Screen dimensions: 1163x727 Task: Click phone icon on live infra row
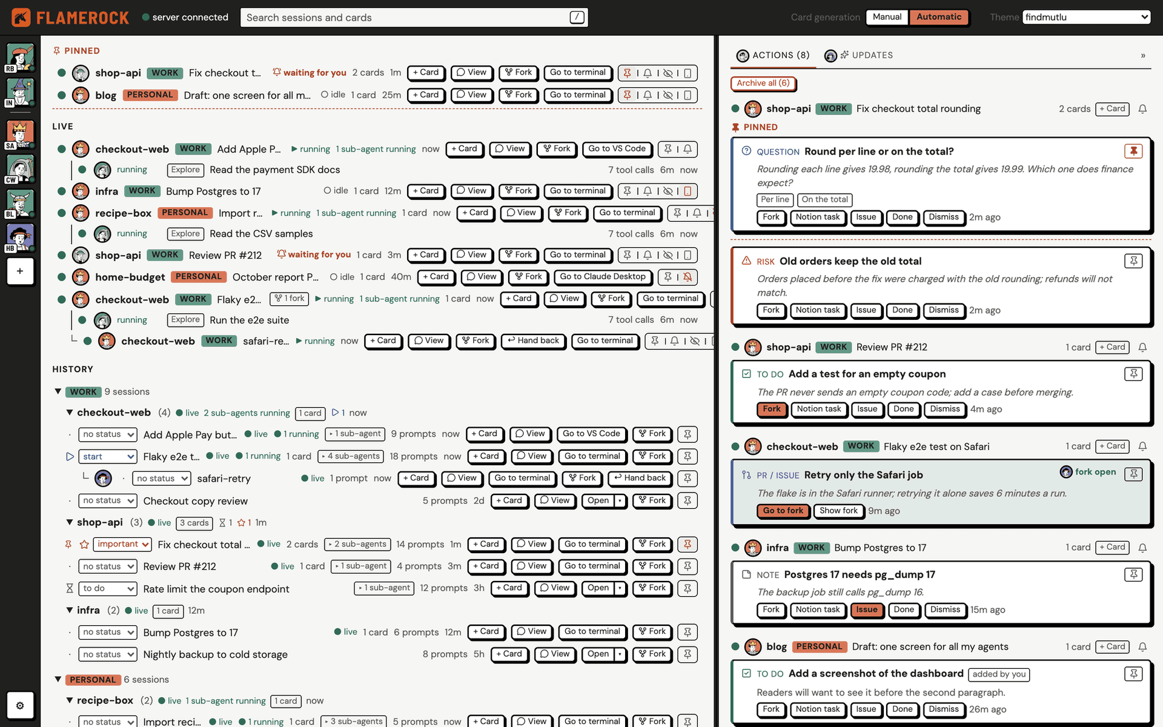pos(688,191)
